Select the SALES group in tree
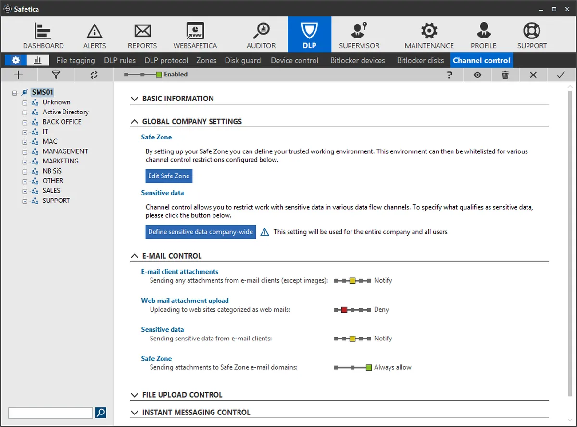577x427 pixels. [x=51, y=191]
